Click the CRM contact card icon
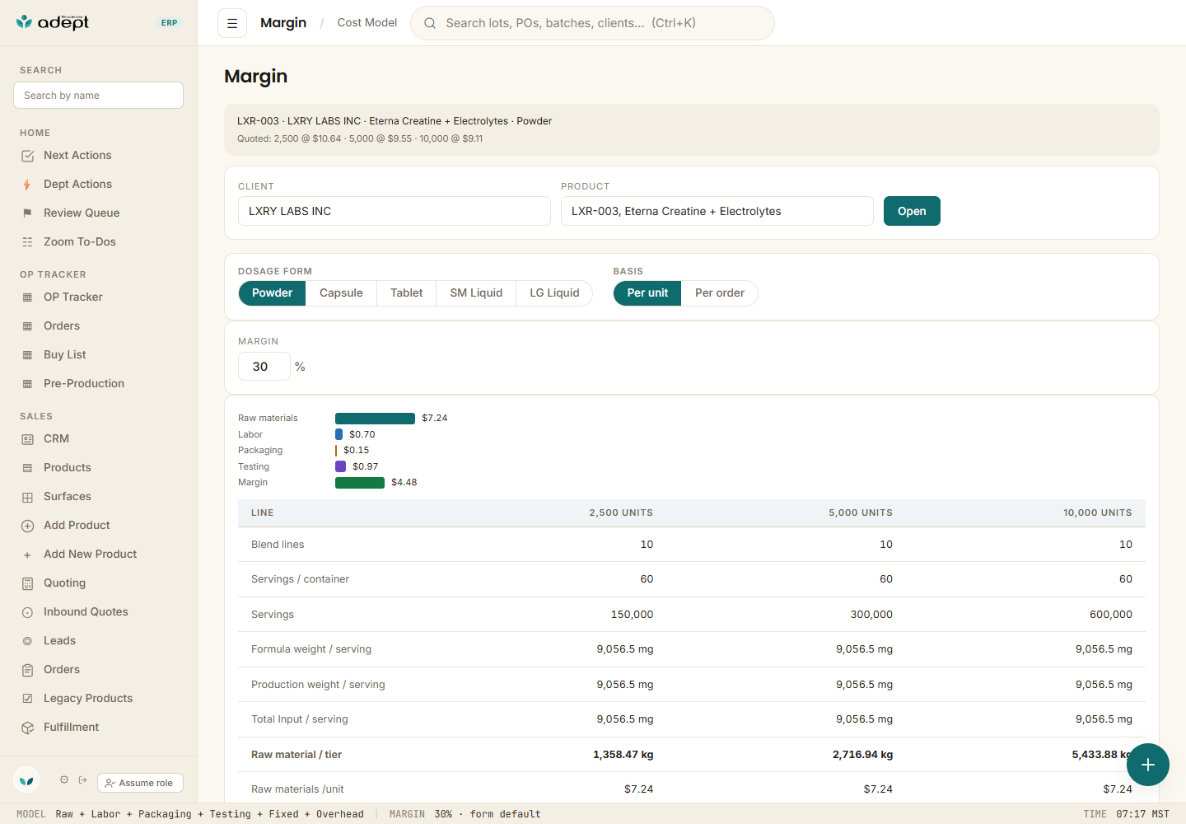1186x824 pixels. (x=27, y=439)
